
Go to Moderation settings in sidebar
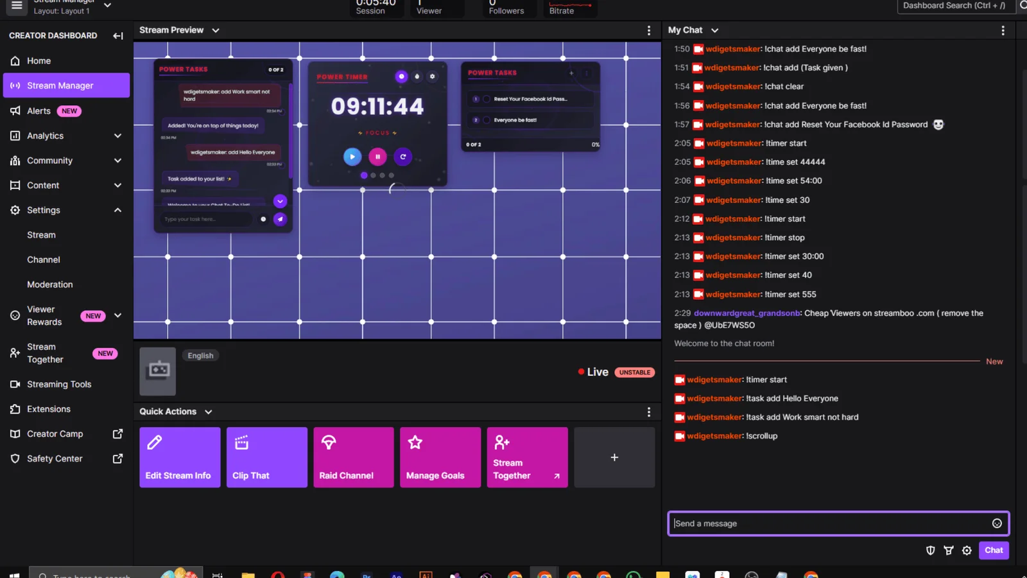(x=50, y=285)
